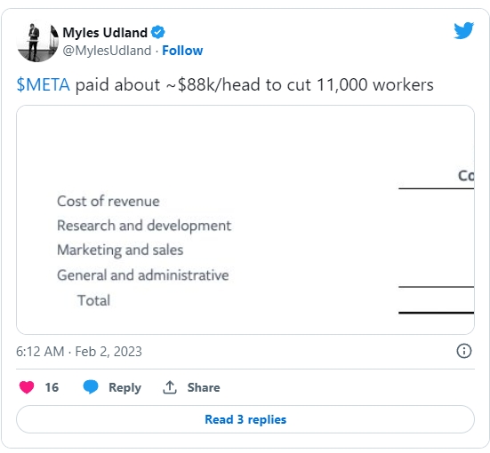This screenshot has width=490, height=453.
Task: Open the tweet info circle icon
Action: (463, 351)
